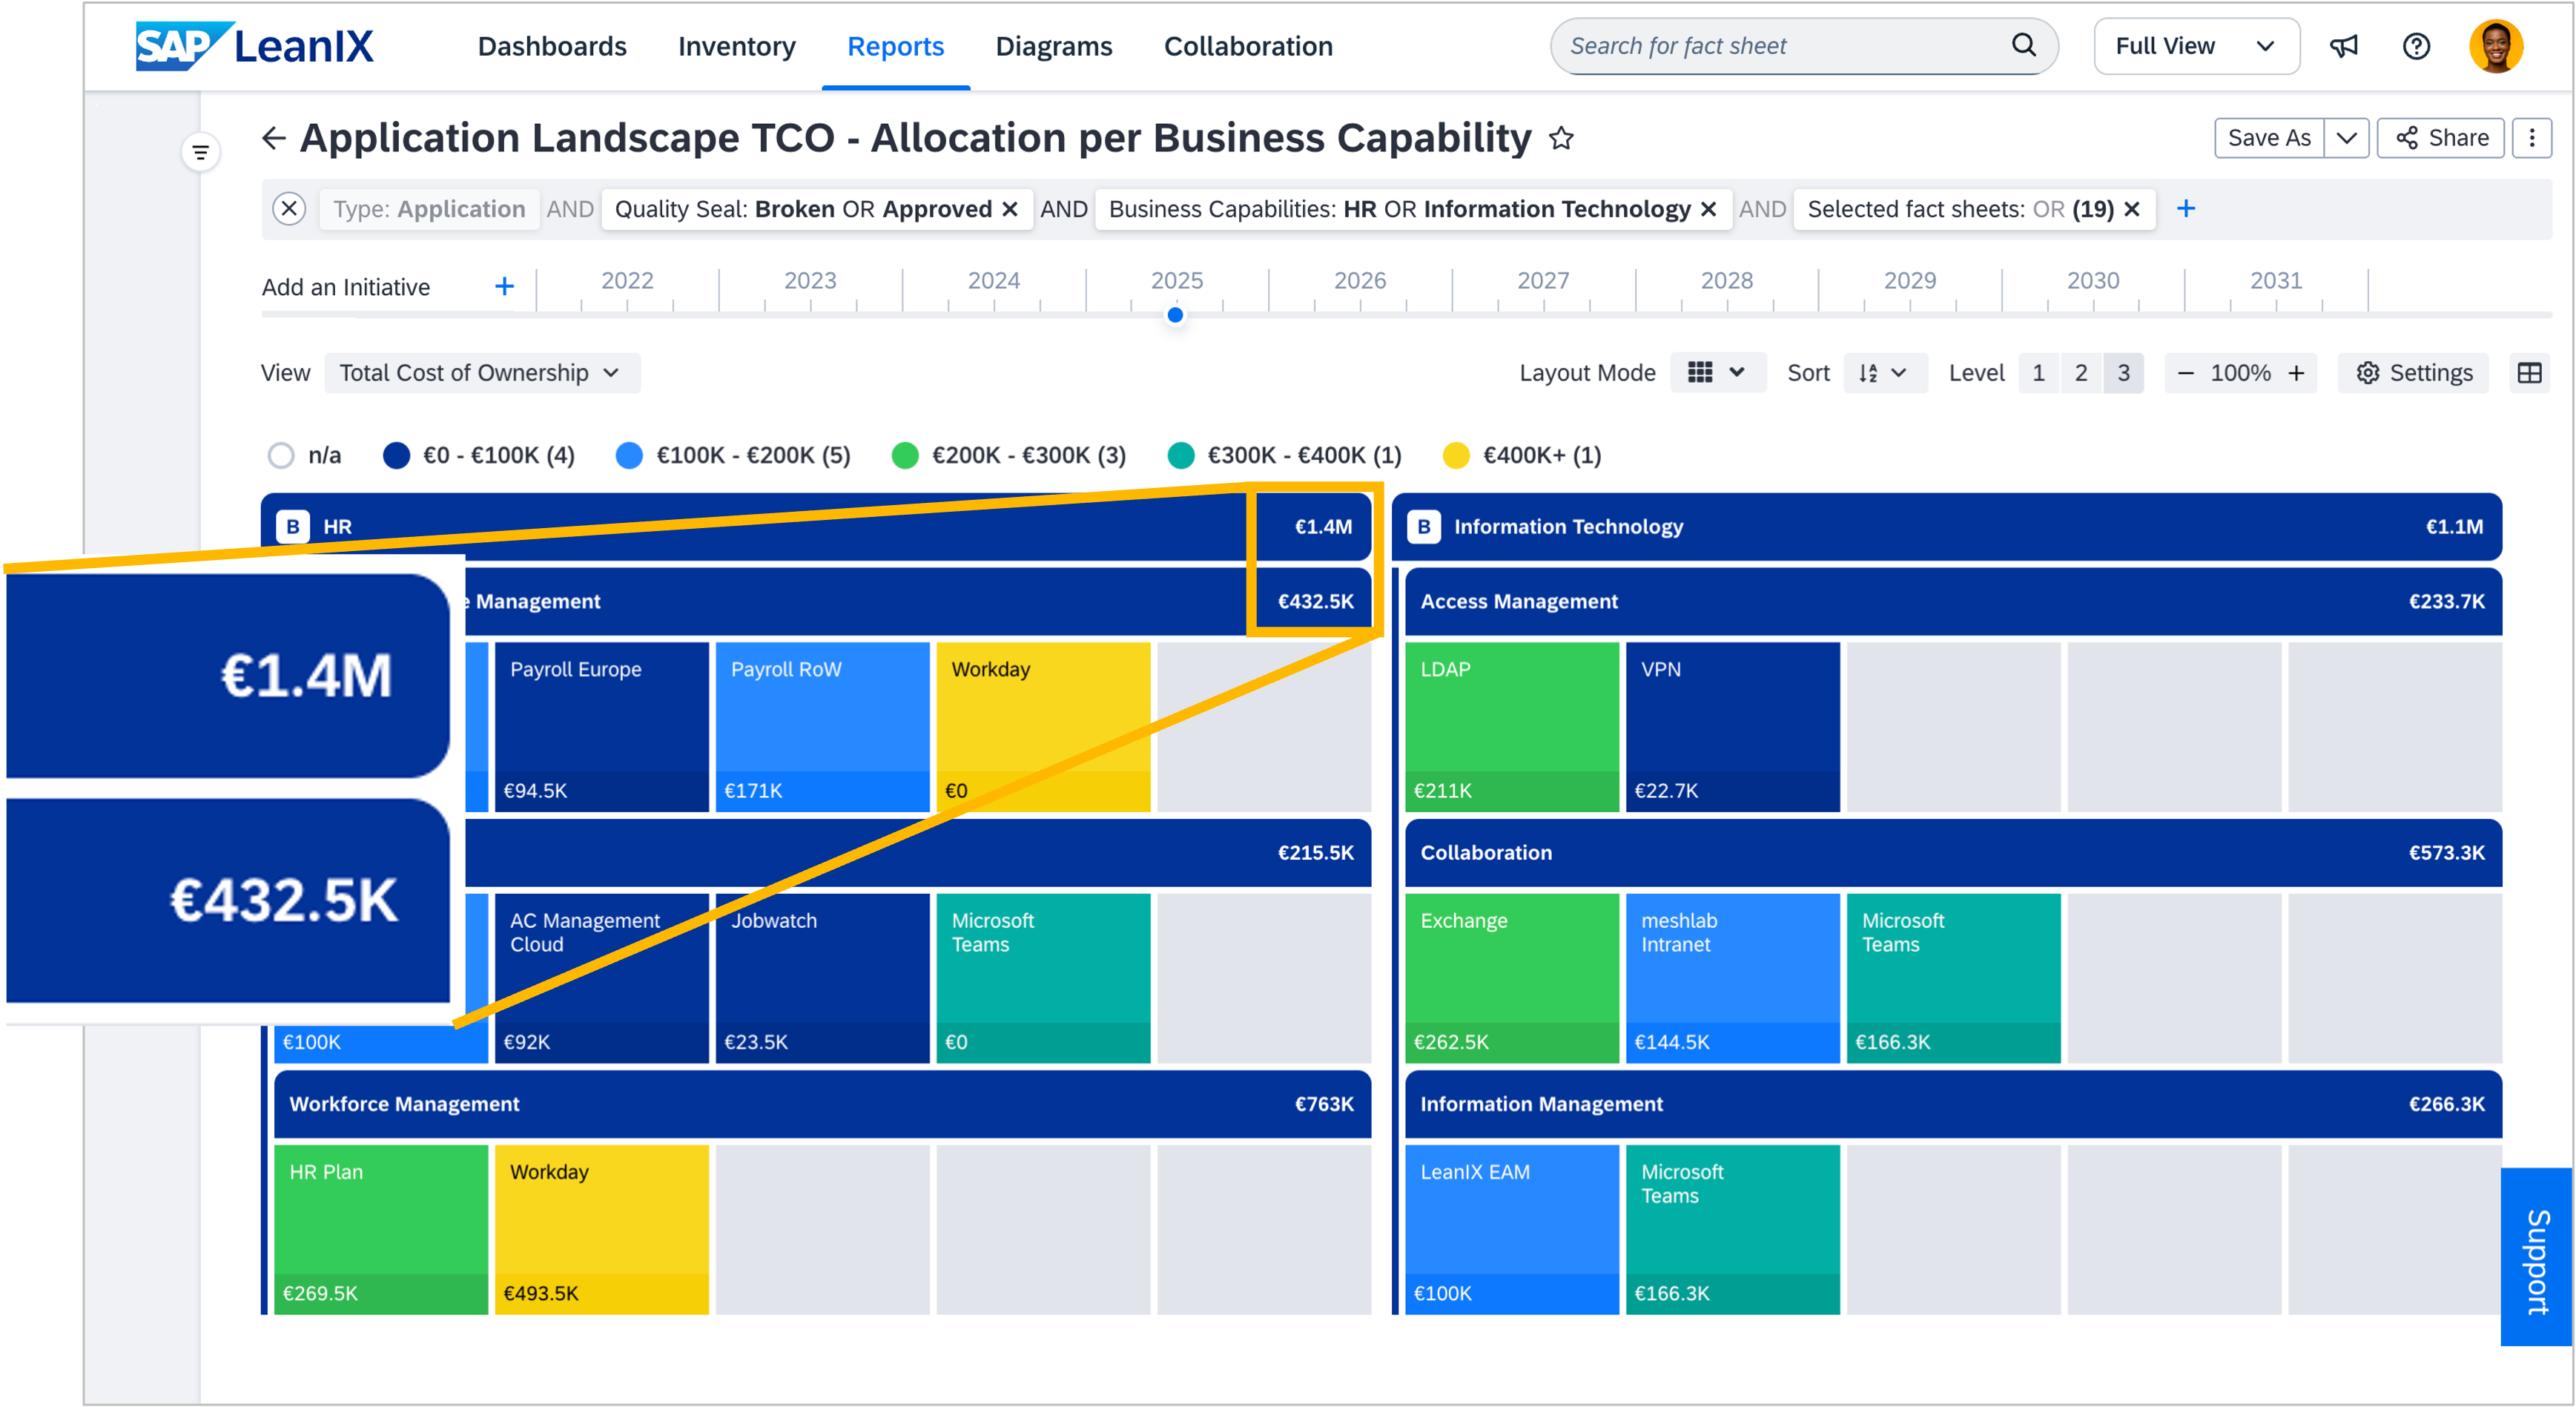Toggle the n/a legend entry
2576x1407 pixels.
pyautogui.click(x=305, y=456)
